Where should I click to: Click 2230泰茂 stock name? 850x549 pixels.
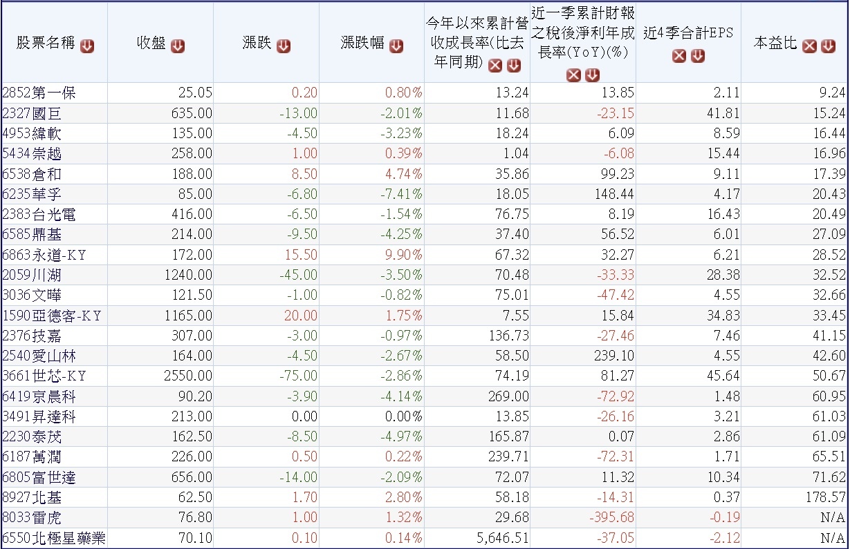(32, 436)
